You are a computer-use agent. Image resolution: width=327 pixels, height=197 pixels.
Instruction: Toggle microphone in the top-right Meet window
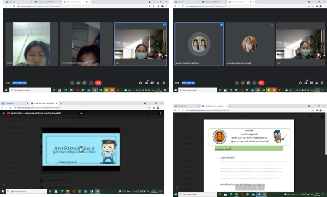(236, 82)
